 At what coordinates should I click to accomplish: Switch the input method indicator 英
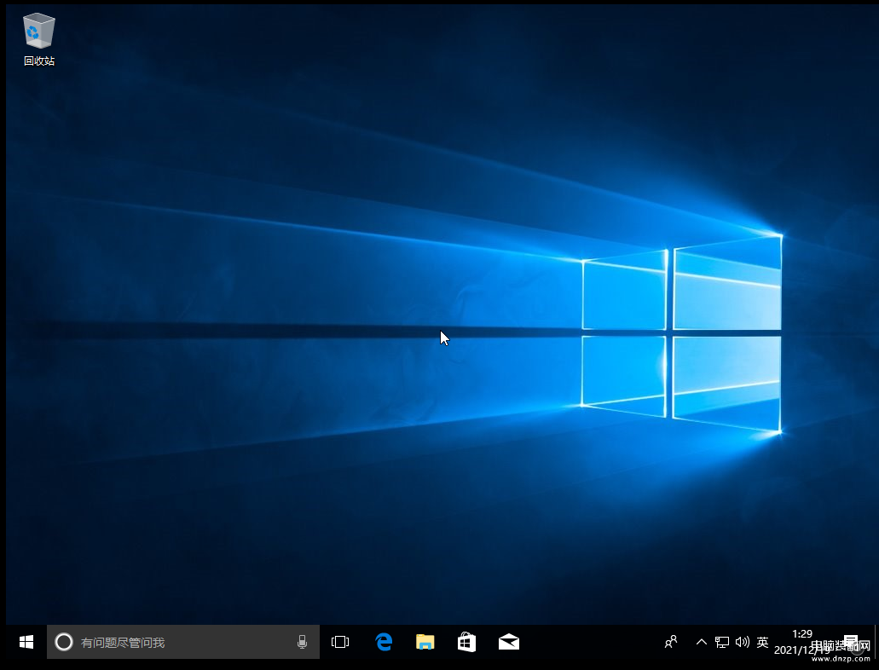pyautogui.click(x=762, y=642)
